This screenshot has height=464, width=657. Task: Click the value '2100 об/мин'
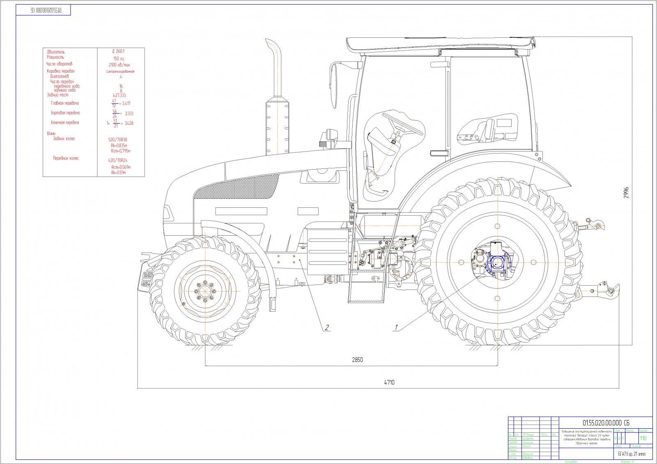[119, 65]
